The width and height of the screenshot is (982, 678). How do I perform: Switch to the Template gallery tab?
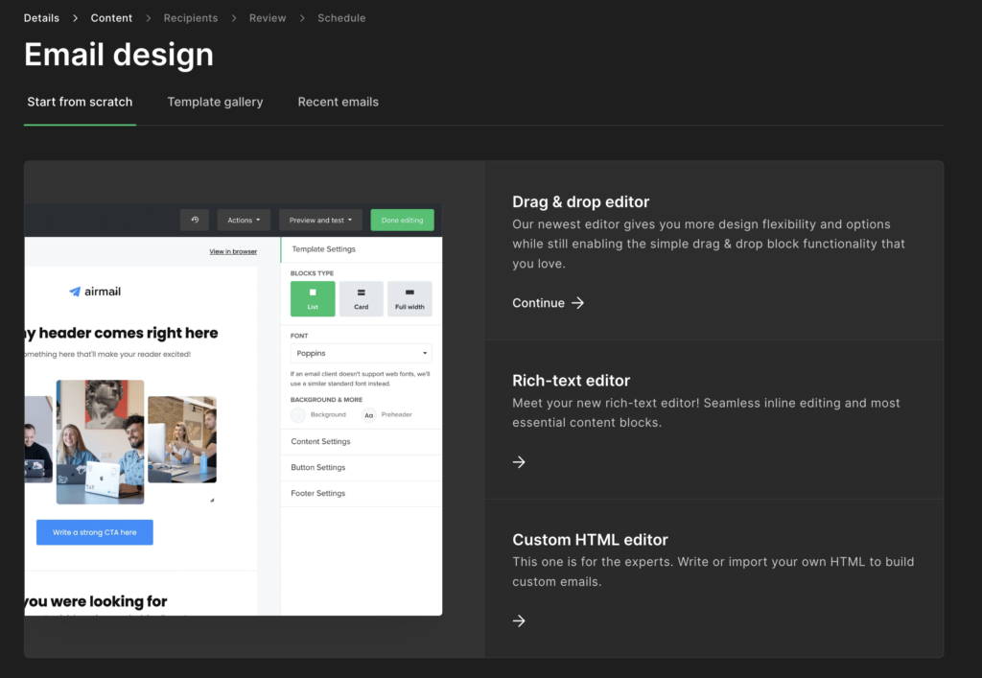point(215,102)
